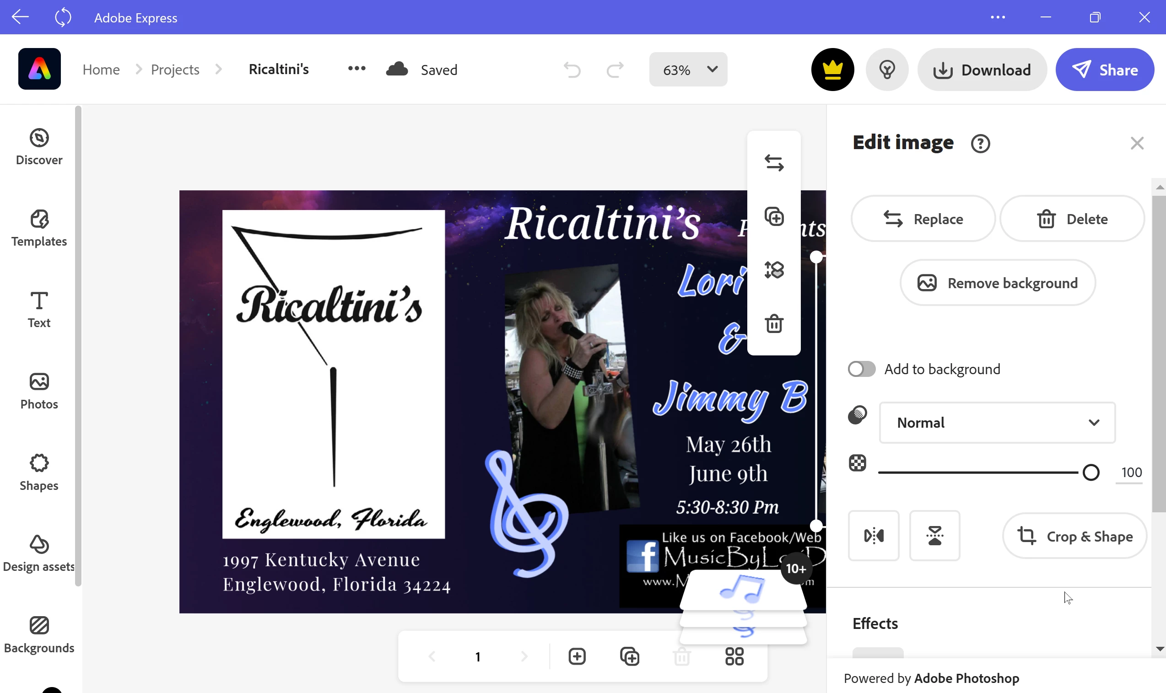Click the lightbulb tips icon
The width and height of the screenshot is (1166, 693).
pos(887,70)
